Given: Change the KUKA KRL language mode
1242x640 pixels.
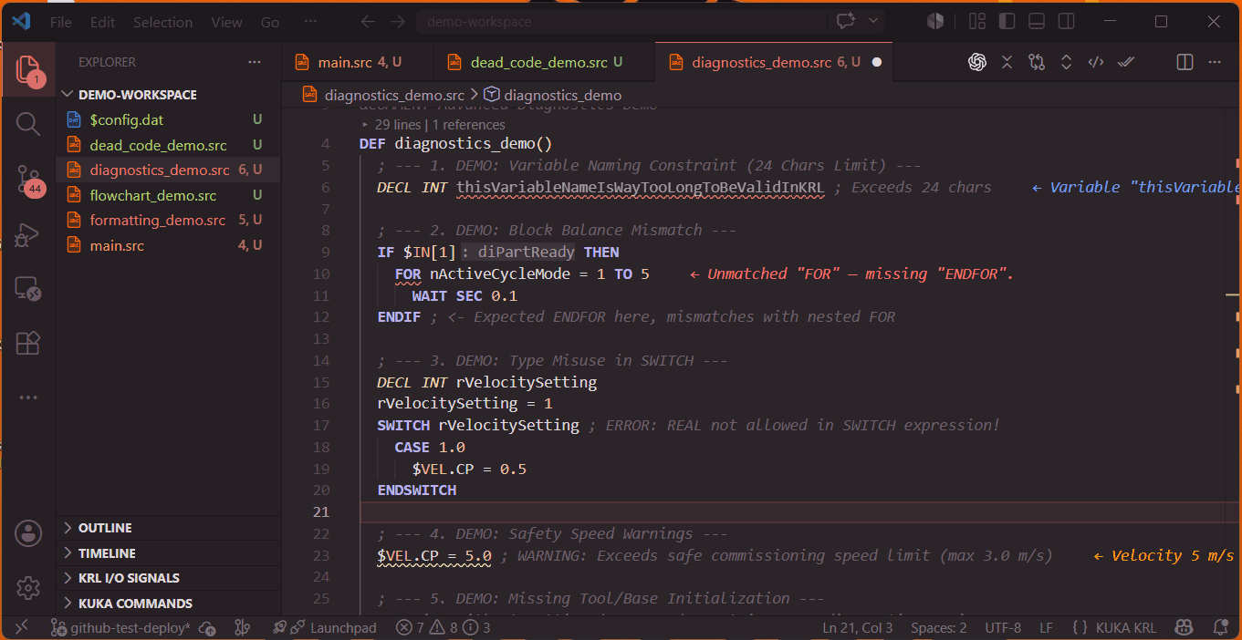Looking at the screenshot, I should point(1126,628).
